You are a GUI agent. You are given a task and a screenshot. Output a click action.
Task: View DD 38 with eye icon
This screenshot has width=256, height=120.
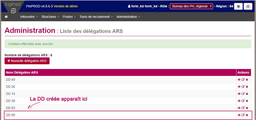(x=239, y=101)
